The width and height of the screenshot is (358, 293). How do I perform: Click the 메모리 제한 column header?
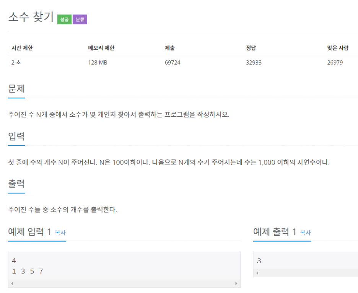(101, 48)
